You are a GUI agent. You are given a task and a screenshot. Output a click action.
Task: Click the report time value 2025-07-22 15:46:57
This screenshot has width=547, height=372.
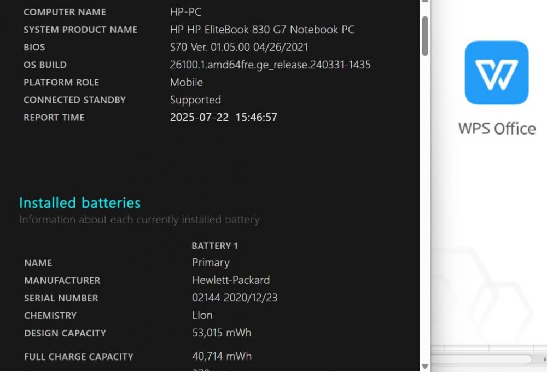tap(224, 117)
